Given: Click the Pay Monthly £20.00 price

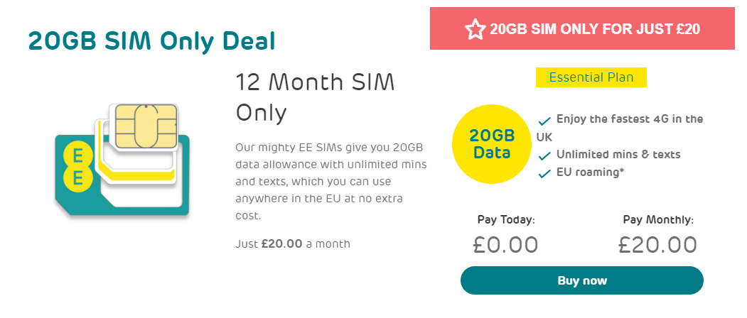Looking at the screenshot, I should tap(657, 245).
